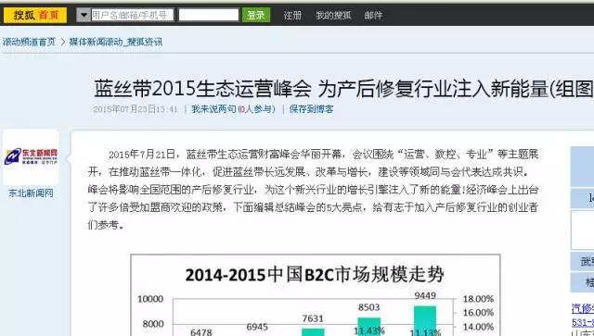This screenshot has width=594, height=336.
Task: Open the 搜狐首页 logo link
Action: pyautogui.click(x=35, y=15)
